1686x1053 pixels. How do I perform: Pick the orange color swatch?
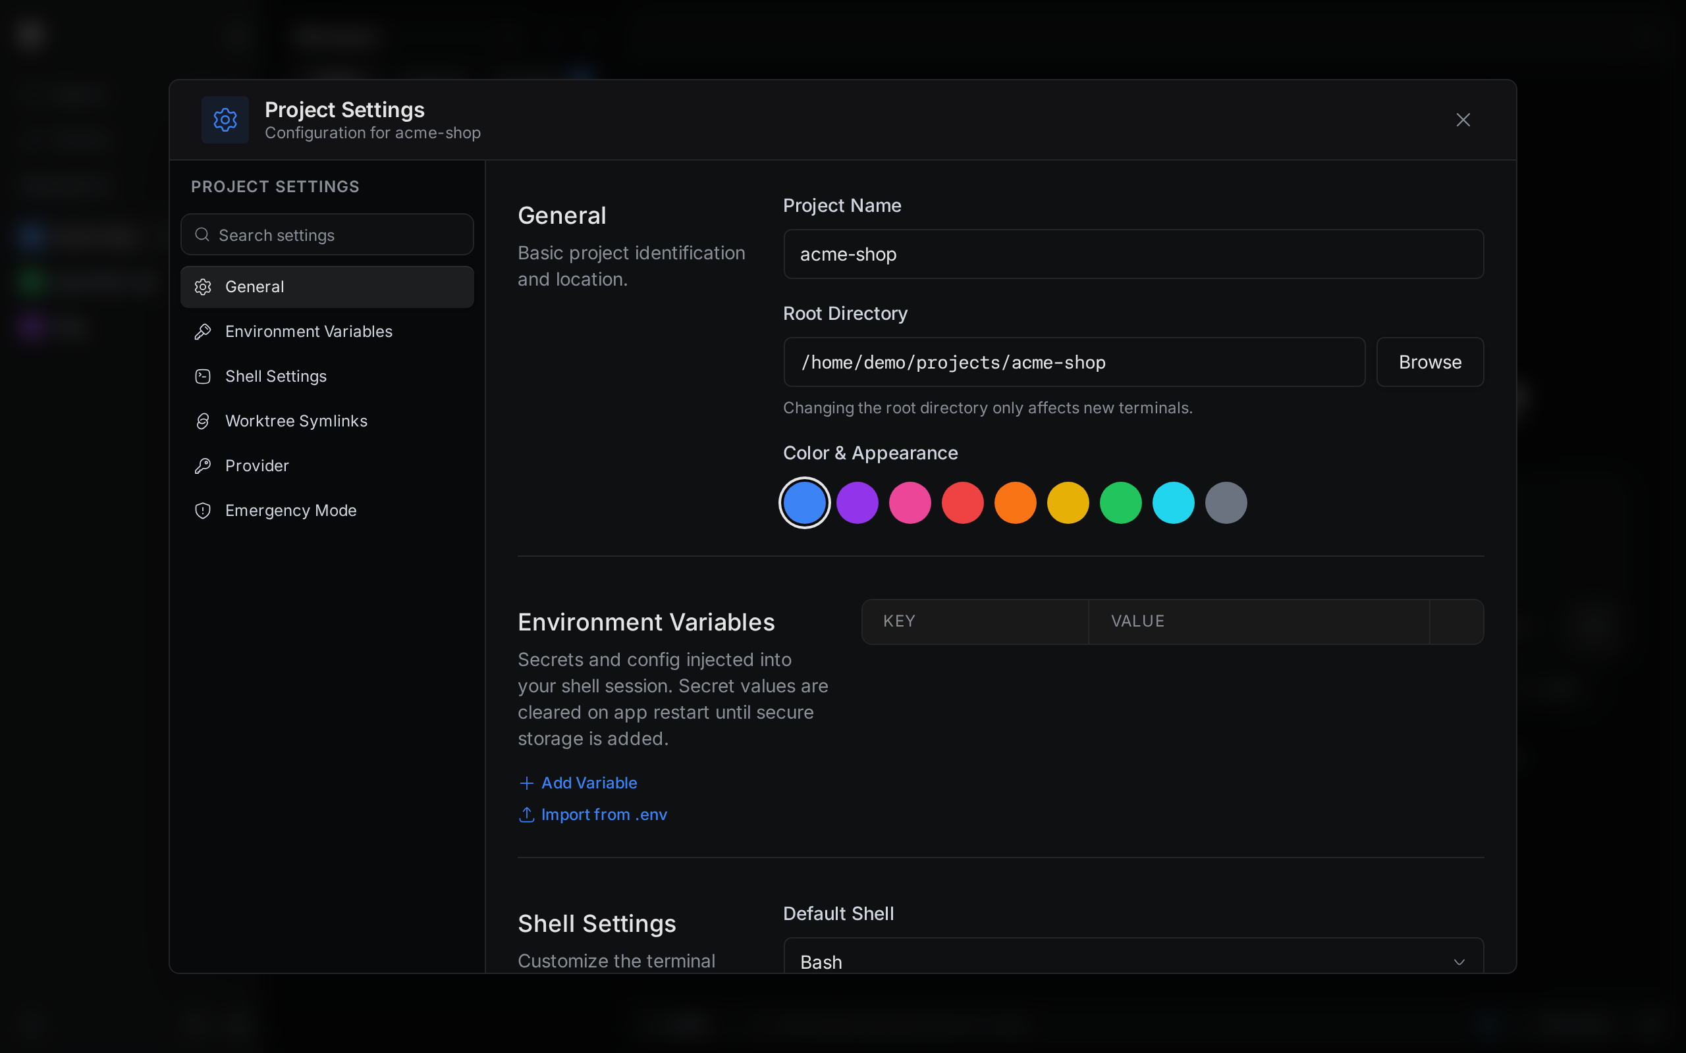click(x=1016, y=503)
